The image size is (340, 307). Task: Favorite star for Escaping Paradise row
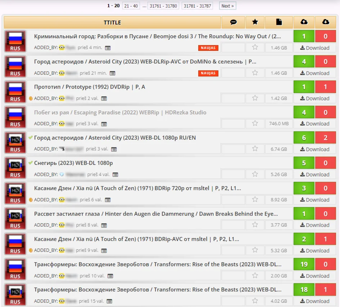pyautogui.click(x=255, y=123)
